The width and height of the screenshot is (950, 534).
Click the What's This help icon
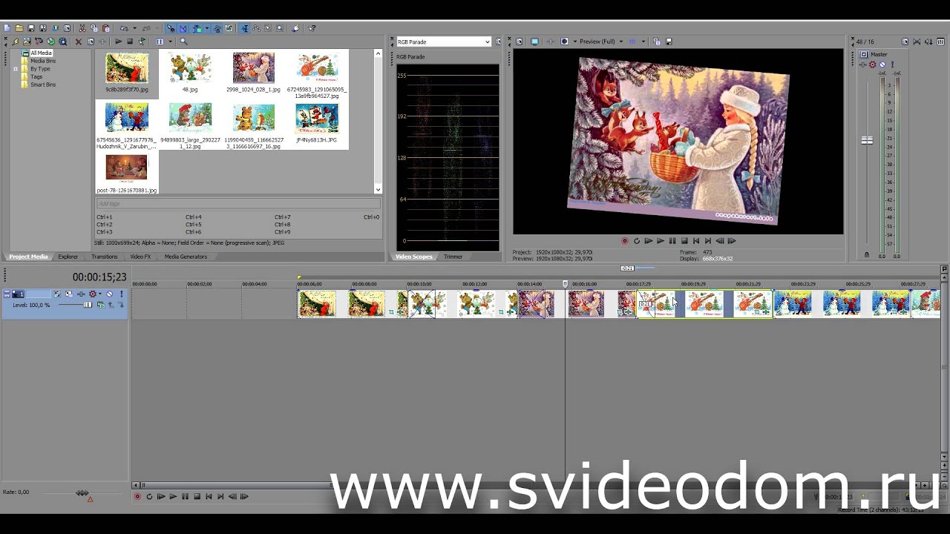coord(312,28)
